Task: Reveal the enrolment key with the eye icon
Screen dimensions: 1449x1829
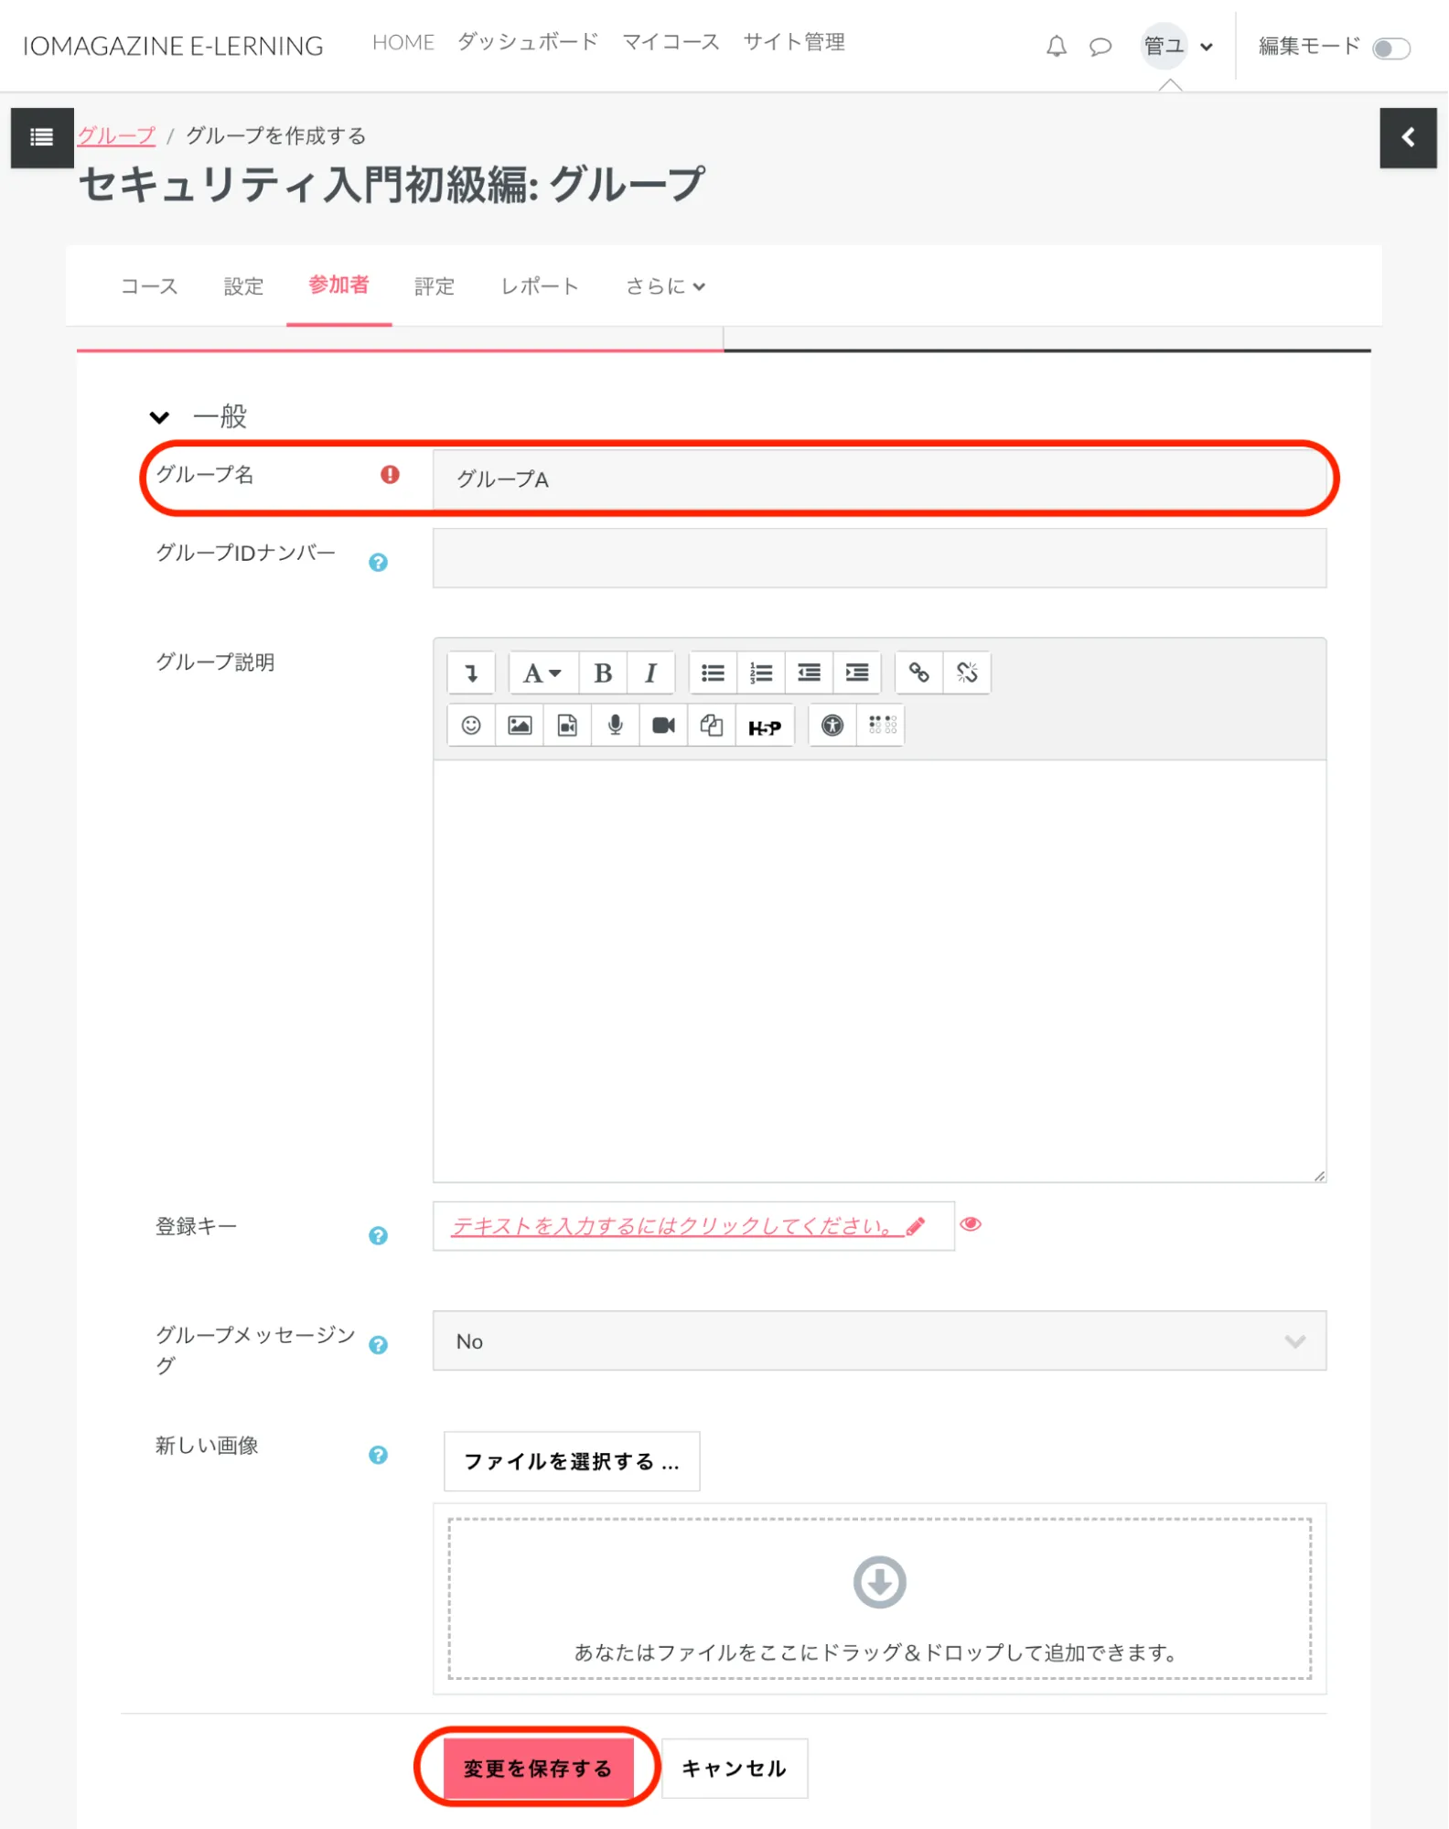Action: 971,1224
